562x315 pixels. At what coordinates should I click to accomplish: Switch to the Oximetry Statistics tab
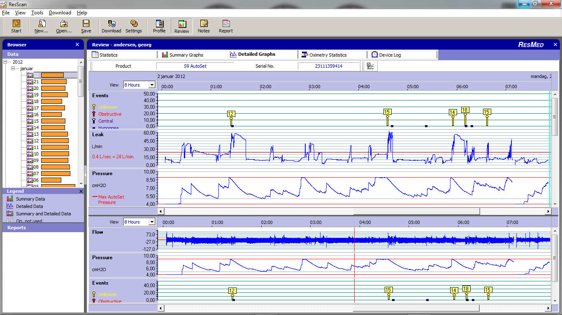332,55
